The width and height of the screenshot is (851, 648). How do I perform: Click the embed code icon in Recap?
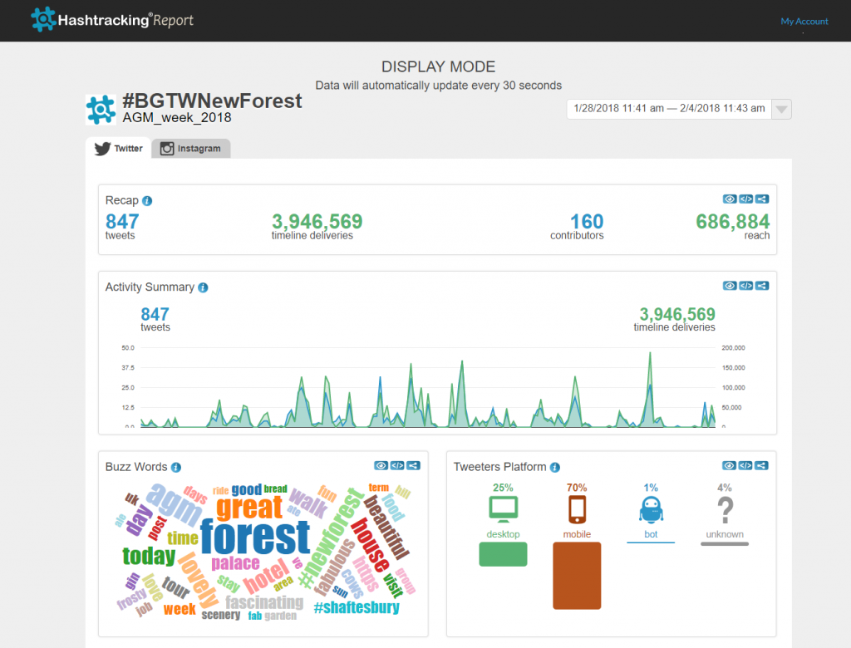click(746, 199)
